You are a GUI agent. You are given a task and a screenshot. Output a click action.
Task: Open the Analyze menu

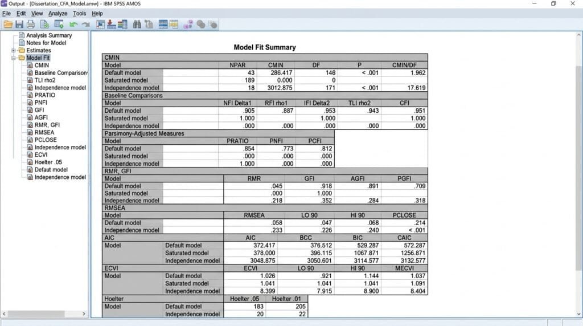pyautogui.click(x=58, y=14)
